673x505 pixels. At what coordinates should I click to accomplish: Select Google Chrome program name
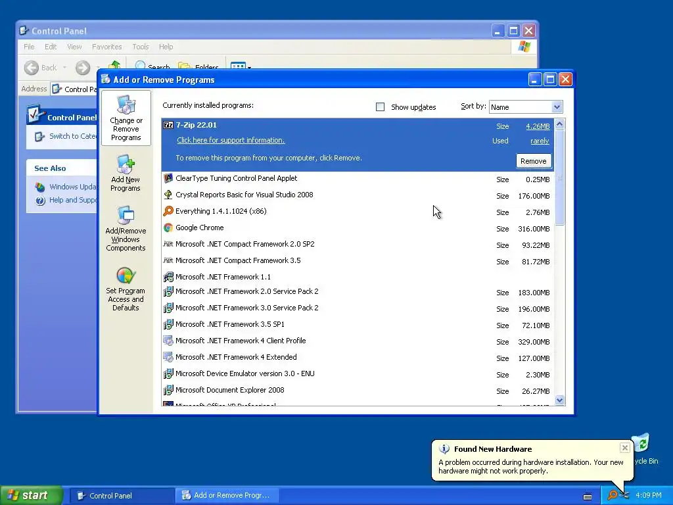(200, 228)
